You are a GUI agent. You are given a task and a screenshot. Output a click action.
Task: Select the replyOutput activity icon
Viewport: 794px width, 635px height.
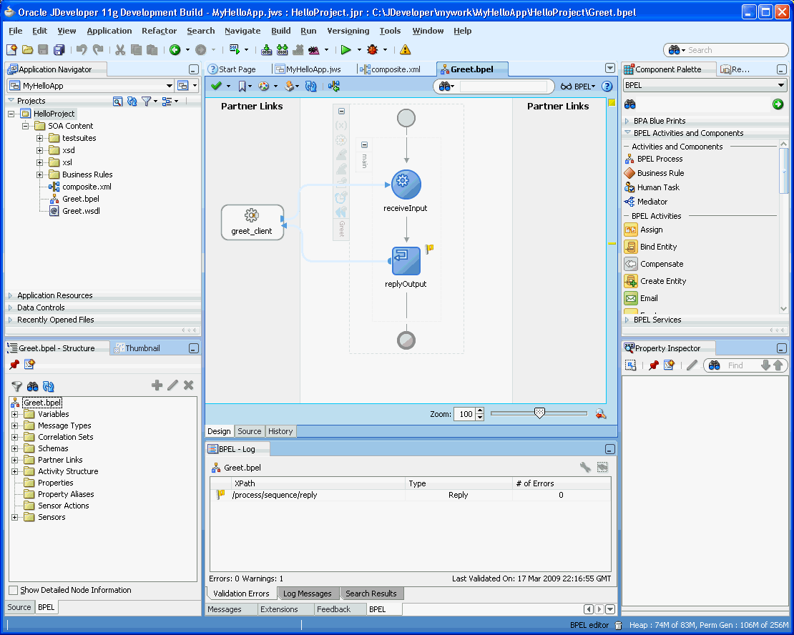point(406,261)
